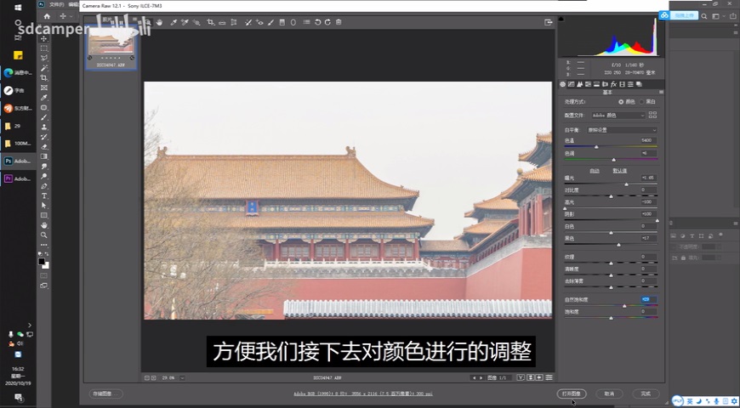Open Camera Raw preferences list icon
740x408 pixels.
307,22
